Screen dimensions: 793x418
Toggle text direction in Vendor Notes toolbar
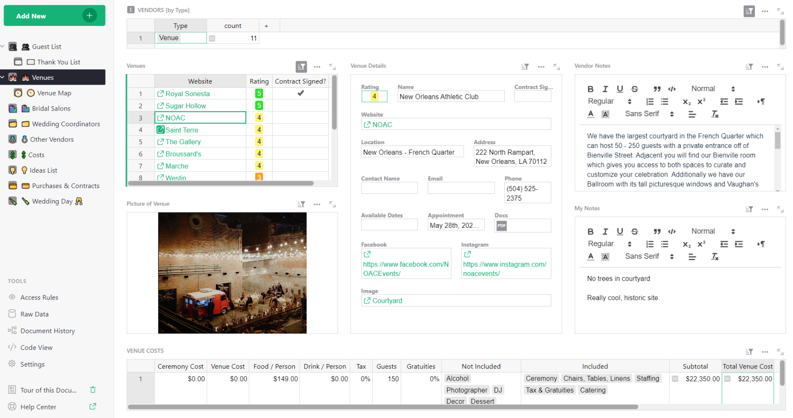pyautogui.click(x=761, y=101)
